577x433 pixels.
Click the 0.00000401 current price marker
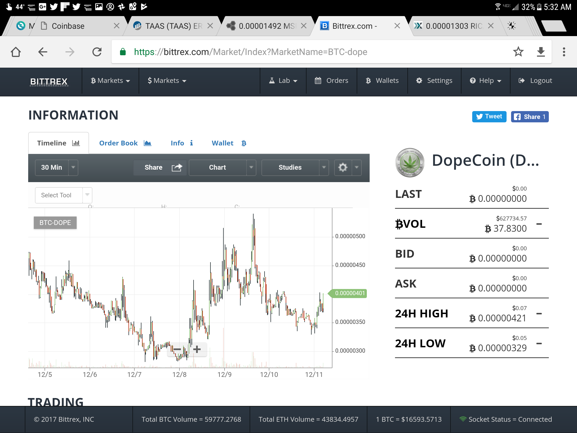(x=348, y=293)
